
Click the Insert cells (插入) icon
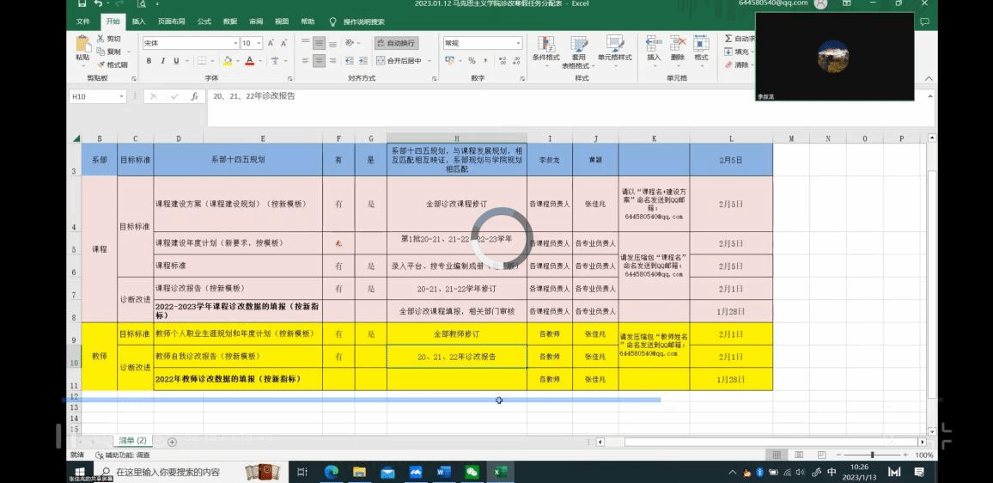tap(654, 44)
